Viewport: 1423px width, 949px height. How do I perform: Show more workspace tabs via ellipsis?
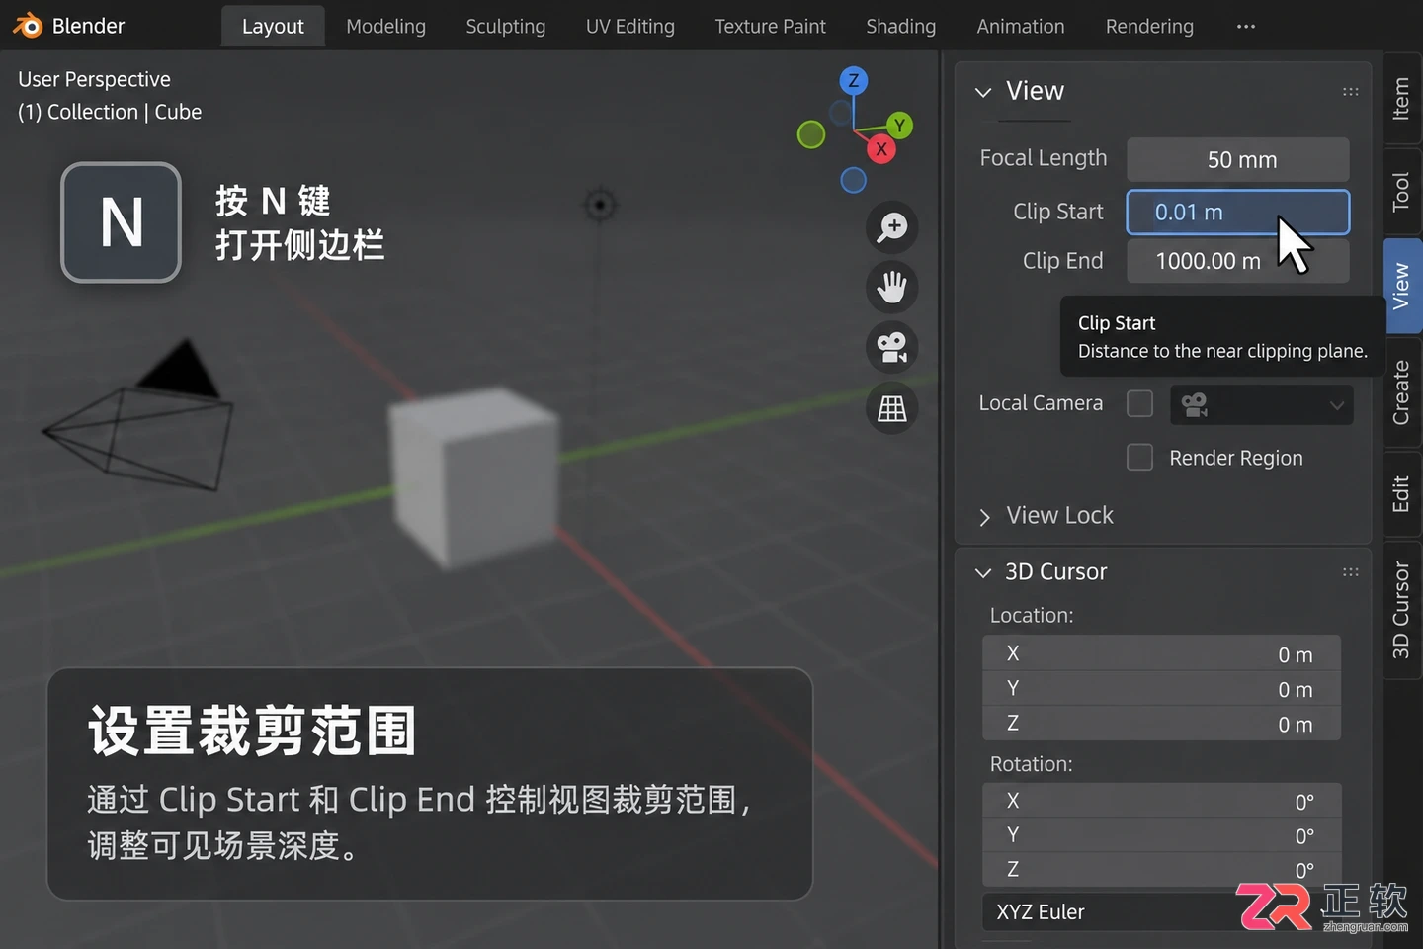[x=1246, y=27]
